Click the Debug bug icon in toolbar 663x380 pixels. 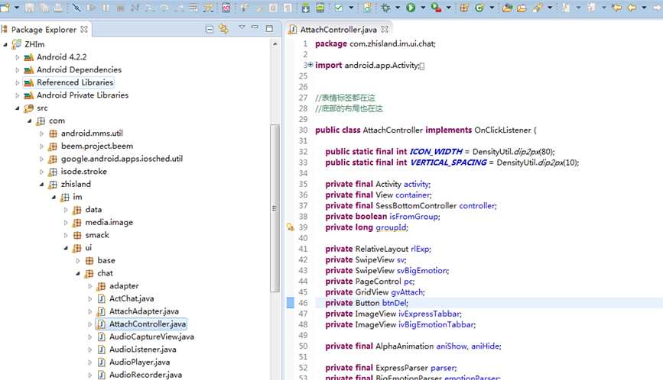pyautogui.click(x=387, y=8)
